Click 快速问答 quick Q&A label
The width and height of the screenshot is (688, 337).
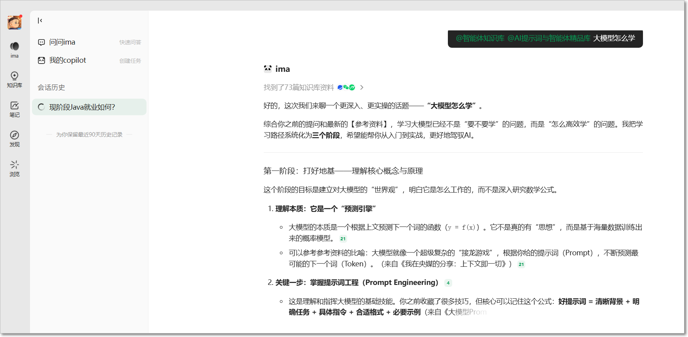pyautogui.click(x=130, y=42)
